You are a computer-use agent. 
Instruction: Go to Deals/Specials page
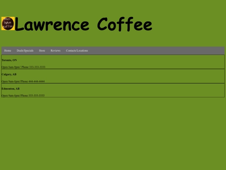(x=25, y=51)
